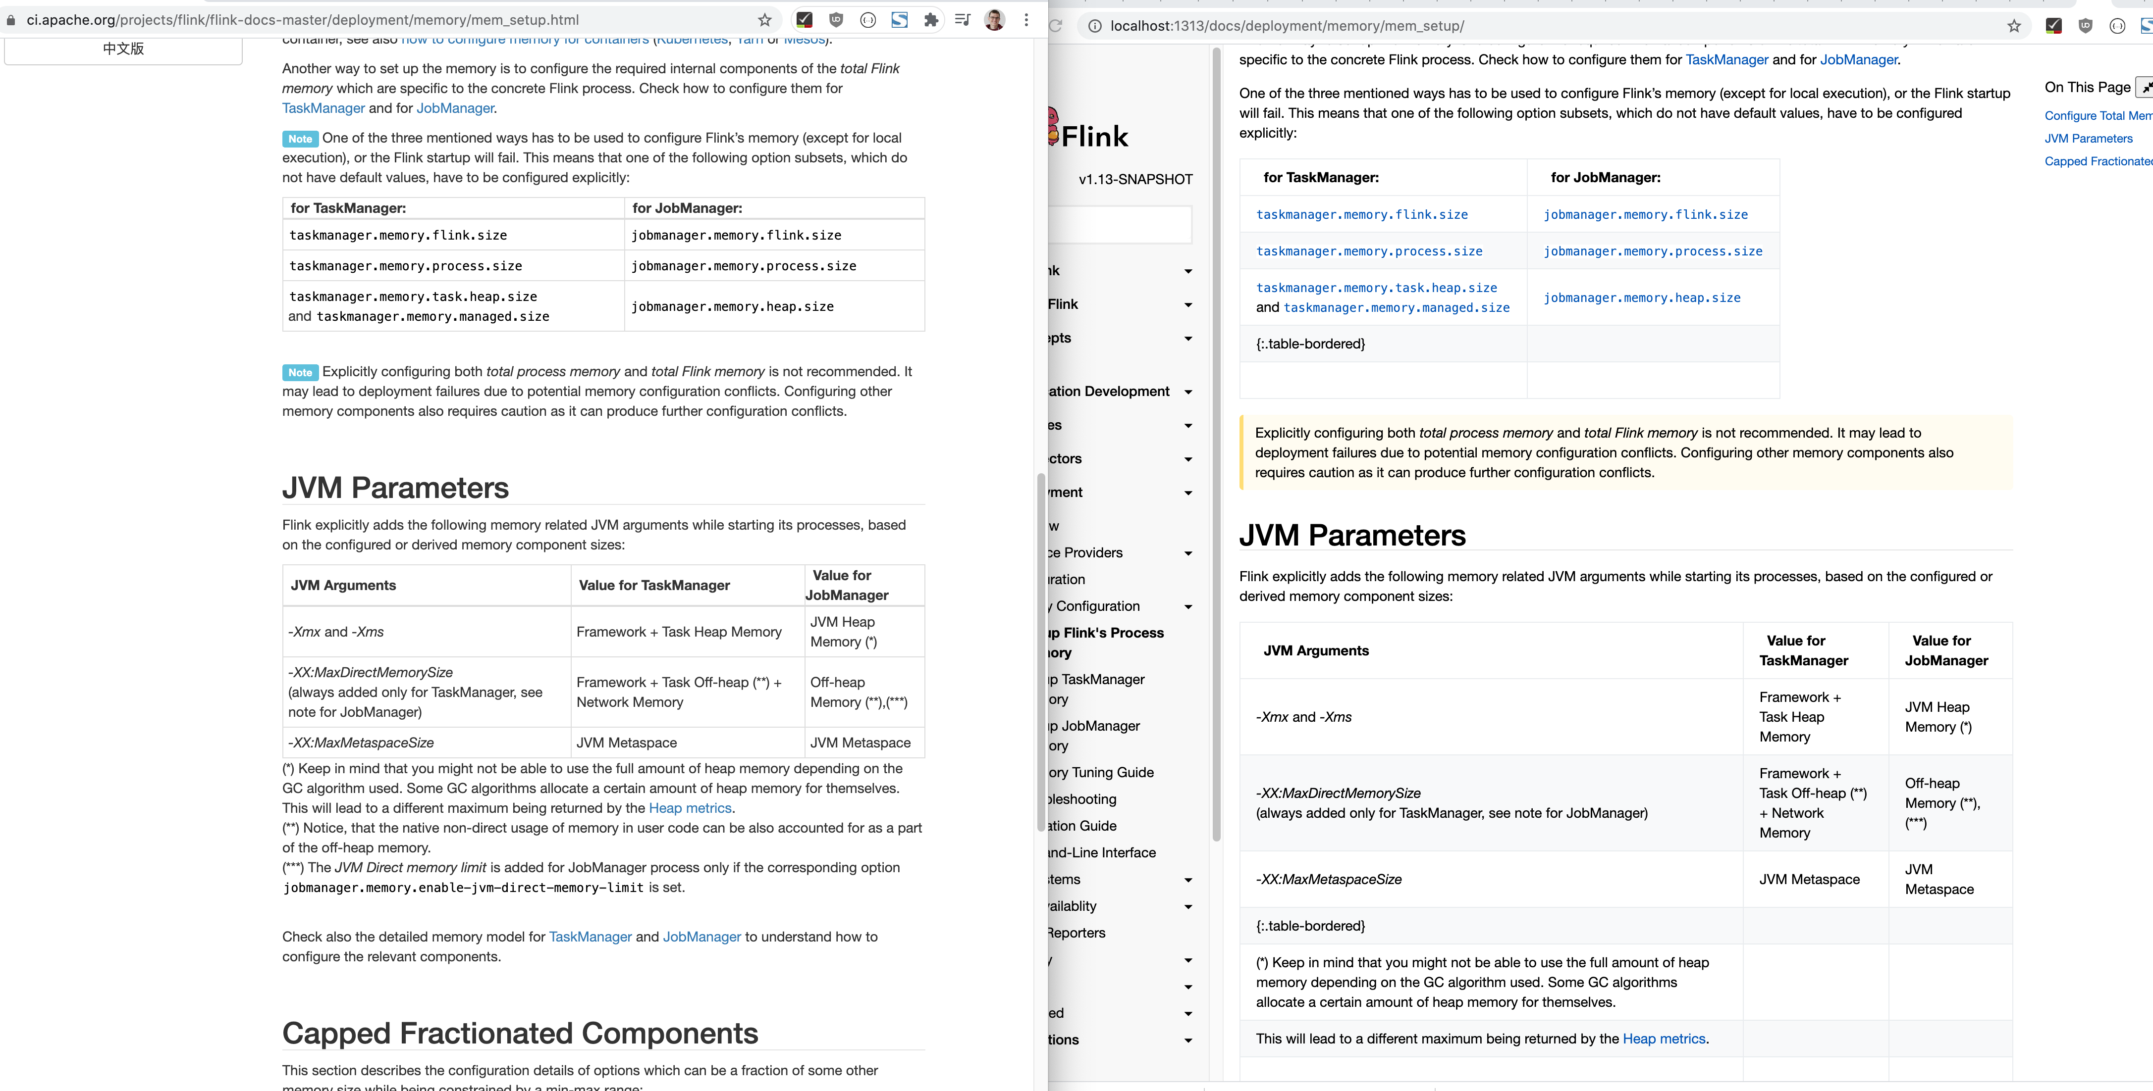Viewport: 2153px width, 1091px height.
Task: Open uBlock Origin extension in ci.apache.org window
Action: 836,20
